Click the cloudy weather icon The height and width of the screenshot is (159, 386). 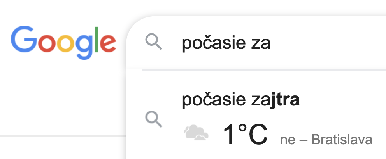point(196,134)
